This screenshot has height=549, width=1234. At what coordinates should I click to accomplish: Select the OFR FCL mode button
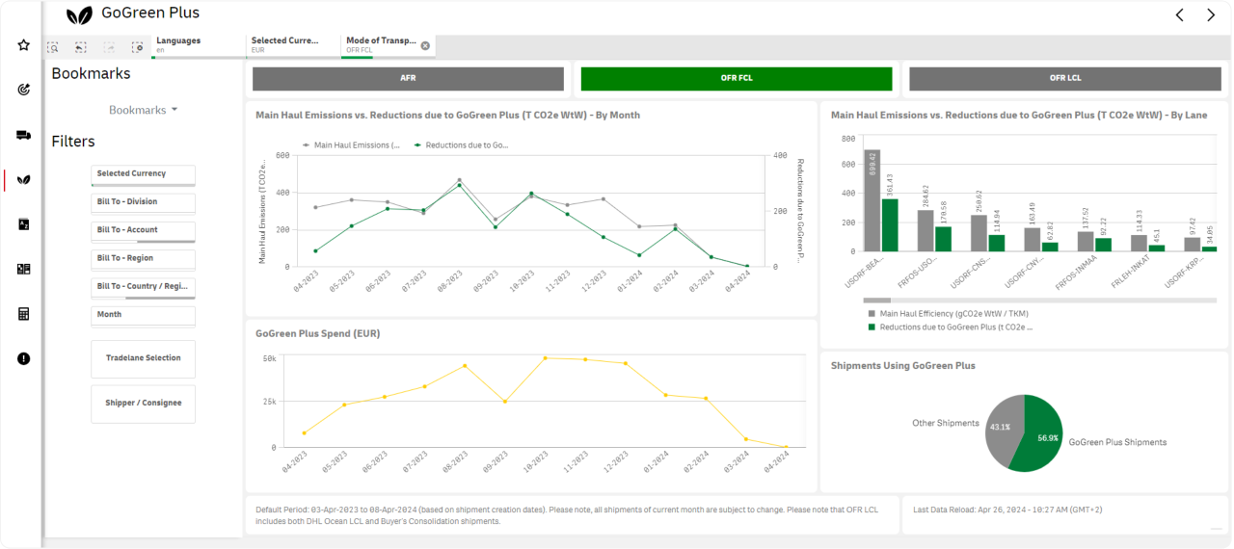tap(737, 79)
